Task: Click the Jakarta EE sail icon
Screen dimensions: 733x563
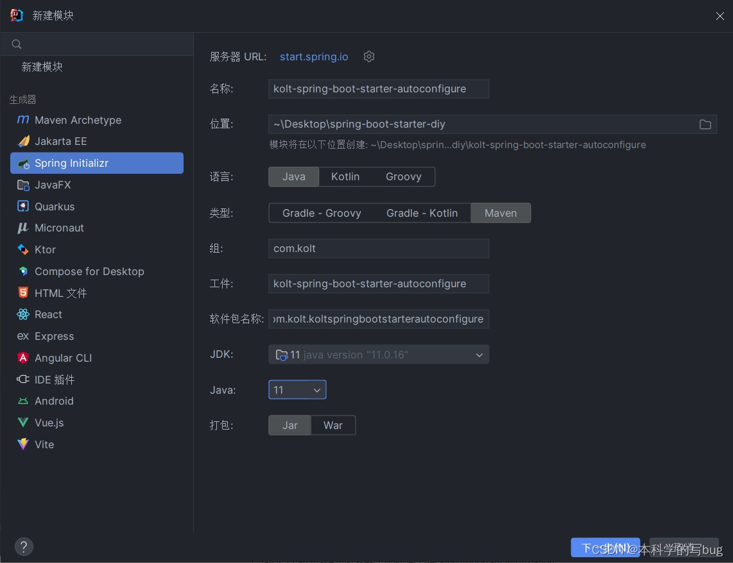Action: click(x=23, y=141)
